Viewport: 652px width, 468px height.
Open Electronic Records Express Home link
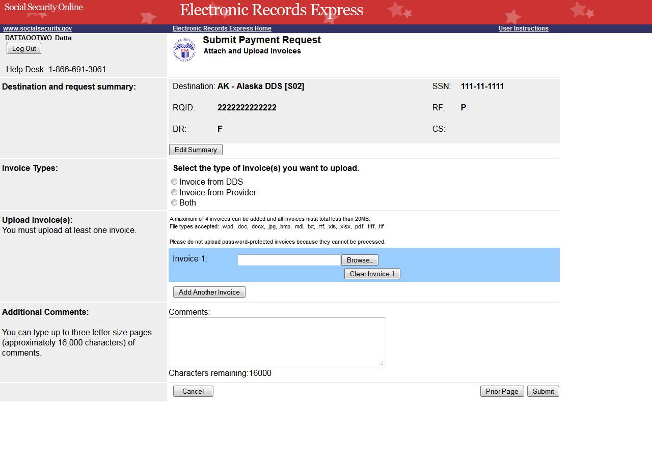(x=222, y=29)
